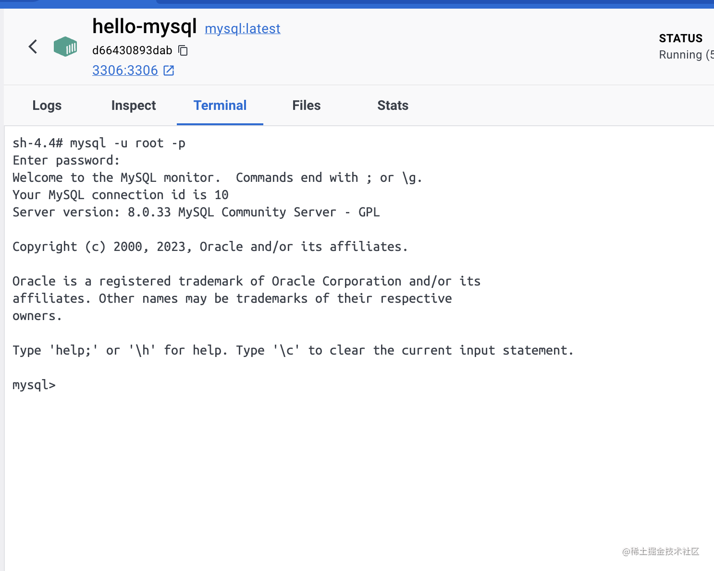Click the 稀土掘金技术社区 watermark

(661, 552)
